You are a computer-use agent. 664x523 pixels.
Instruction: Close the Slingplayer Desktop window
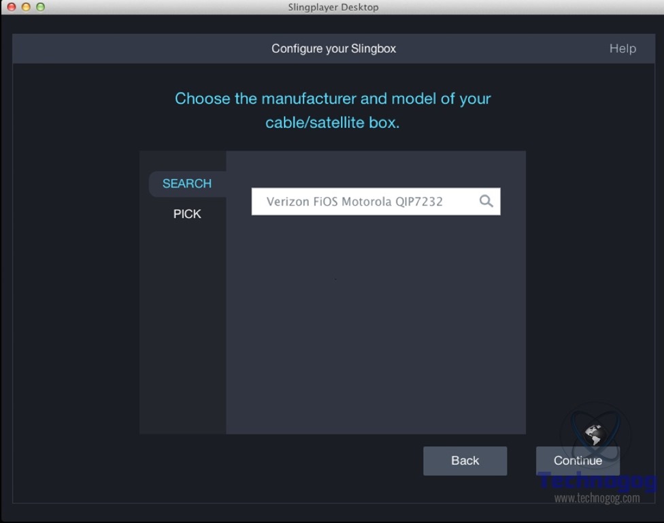pos(11,7)
